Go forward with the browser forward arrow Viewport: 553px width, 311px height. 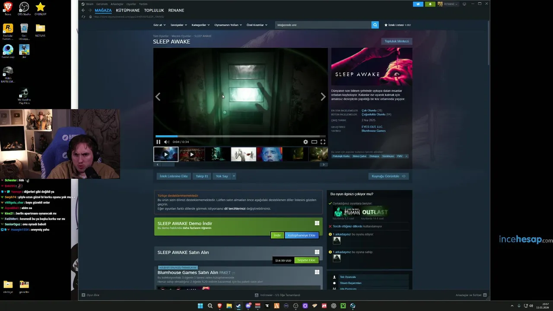[90, 10]
